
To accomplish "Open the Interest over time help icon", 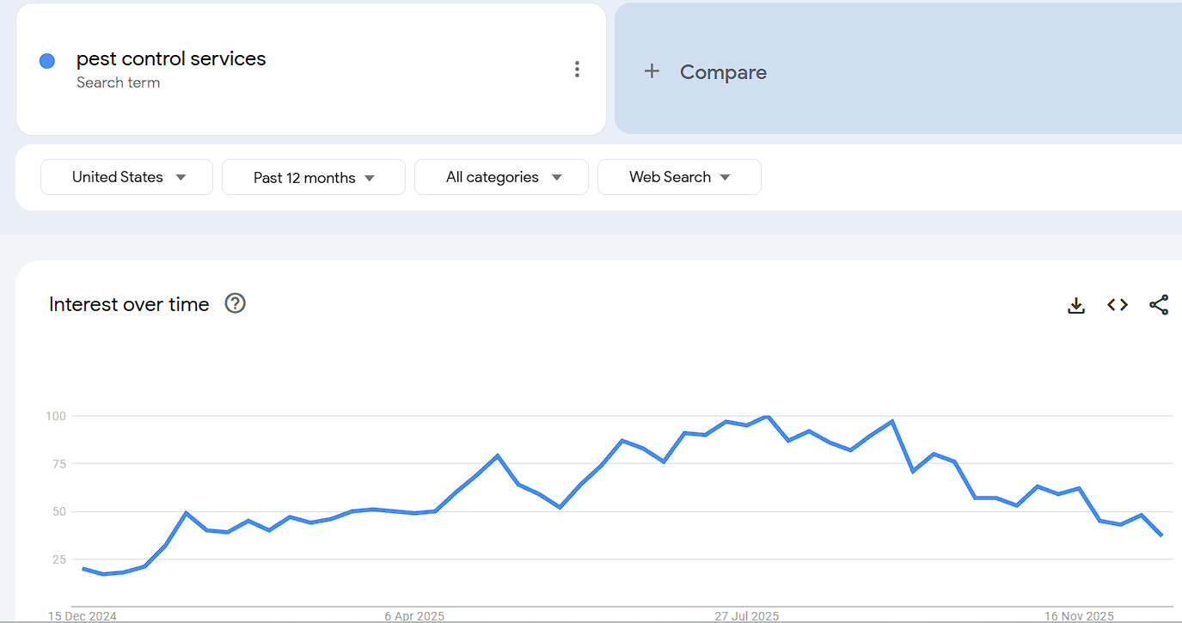I will [235, 303].
